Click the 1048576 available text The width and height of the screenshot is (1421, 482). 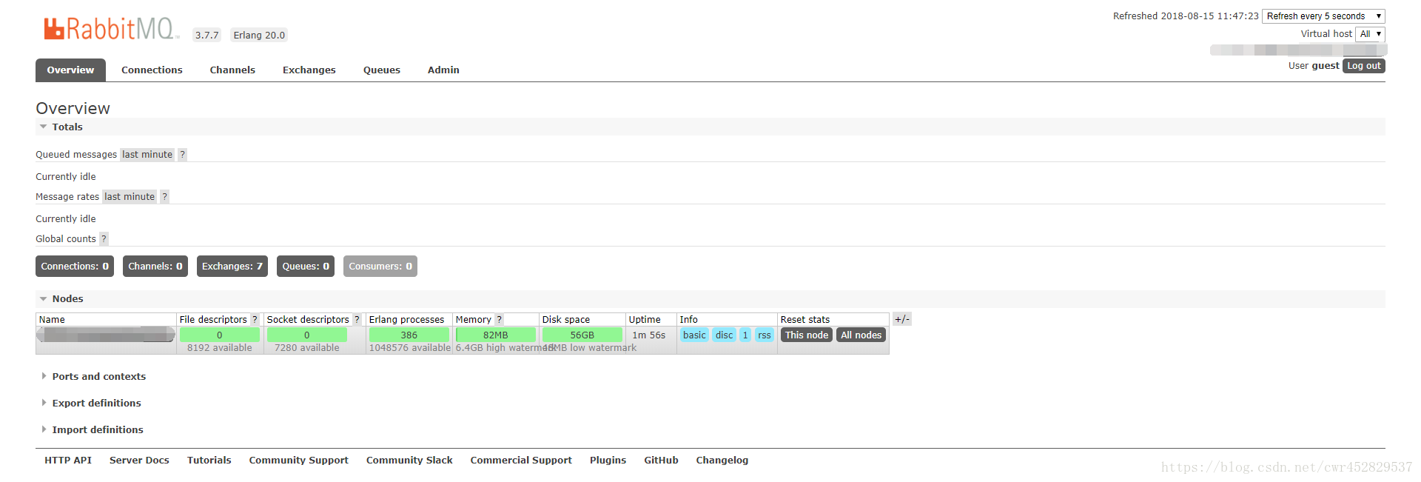coord(410,348)
